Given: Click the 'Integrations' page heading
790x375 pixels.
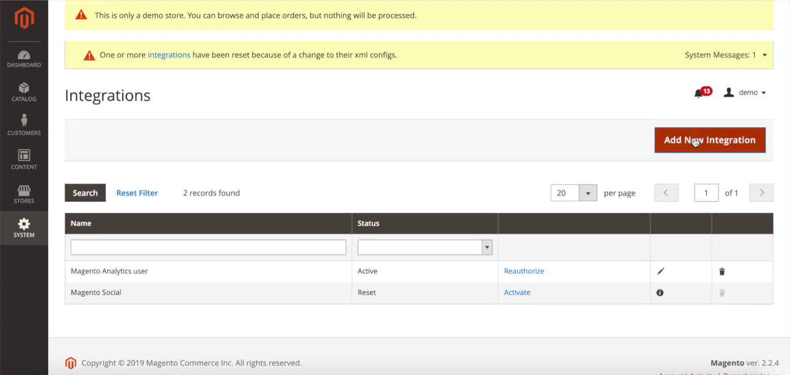Looking at the screenshot, I should pyautogui.click(x=107, y=96).
